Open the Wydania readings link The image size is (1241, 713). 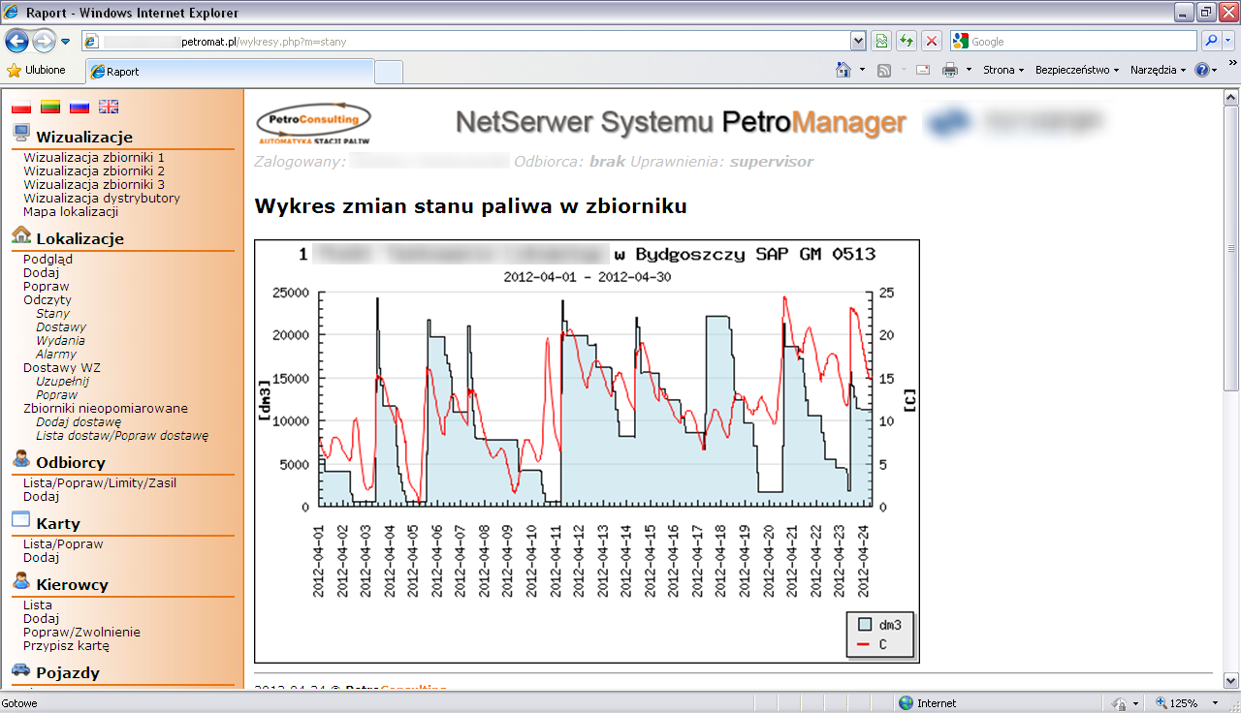(60, 341)
